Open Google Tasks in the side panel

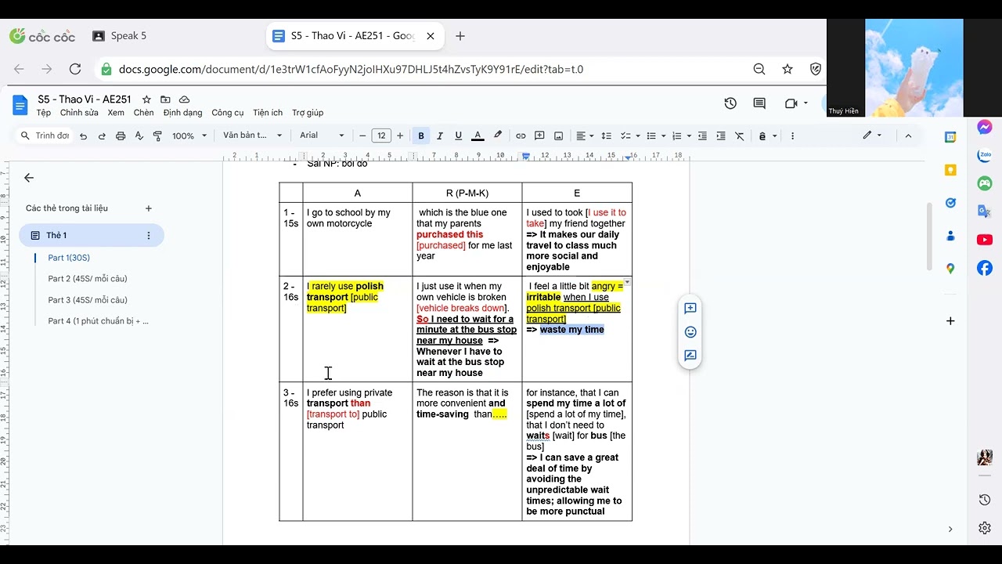pyautogui.click(x=950, y=203)
